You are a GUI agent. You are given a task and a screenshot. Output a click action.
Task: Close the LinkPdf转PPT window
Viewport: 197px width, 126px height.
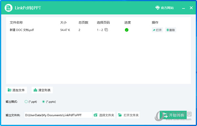click(x=191, y=8)
